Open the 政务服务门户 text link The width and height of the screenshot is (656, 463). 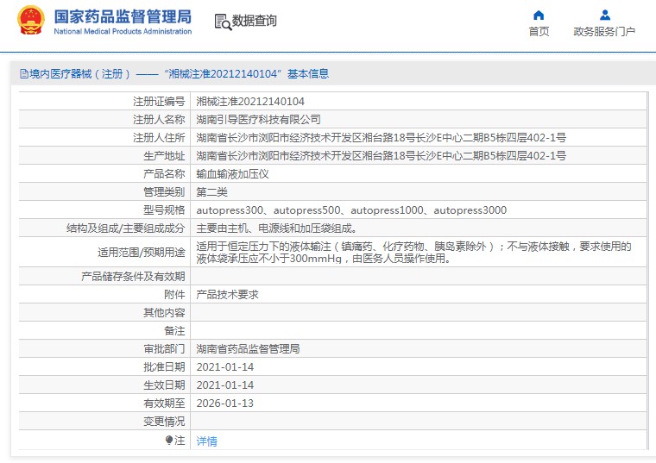click(604, 32)
